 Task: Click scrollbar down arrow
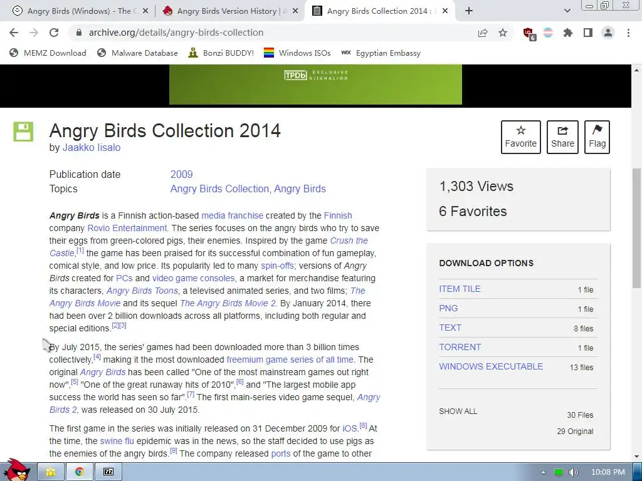[637, 457]
